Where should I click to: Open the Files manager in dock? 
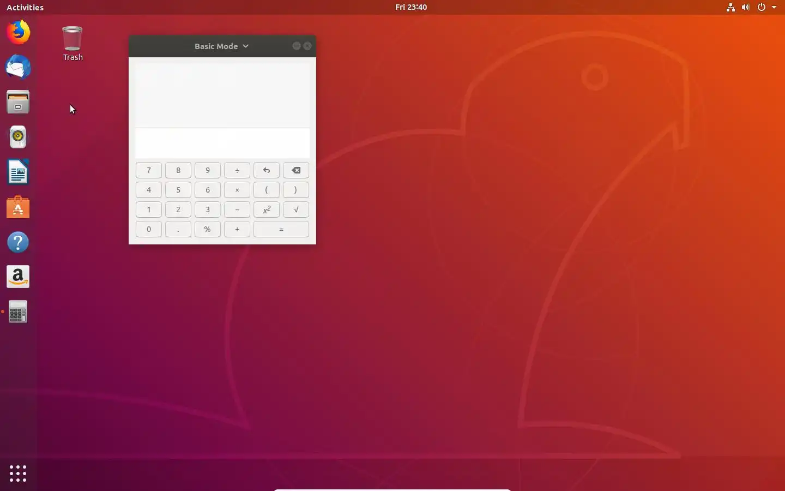(x=18, y=102)
